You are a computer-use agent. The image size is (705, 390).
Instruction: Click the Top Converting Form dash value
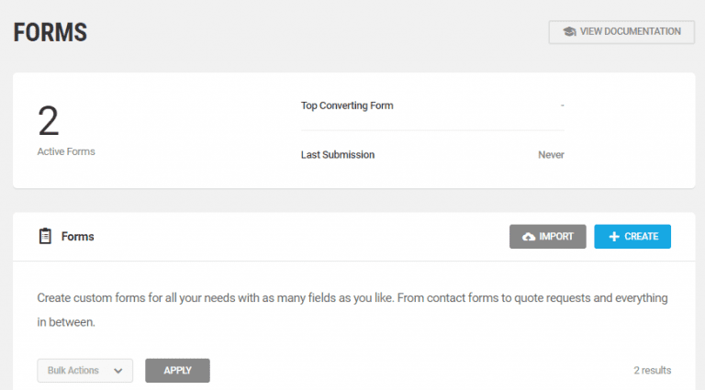tap(562, 106)
